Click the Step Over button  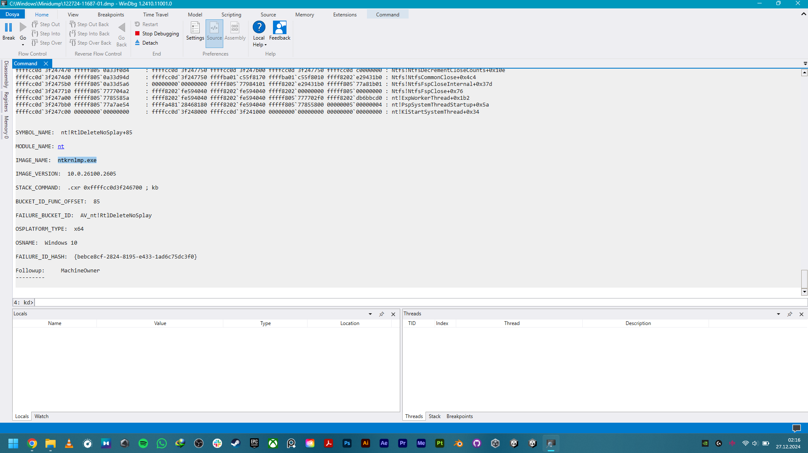click(47, 43)
